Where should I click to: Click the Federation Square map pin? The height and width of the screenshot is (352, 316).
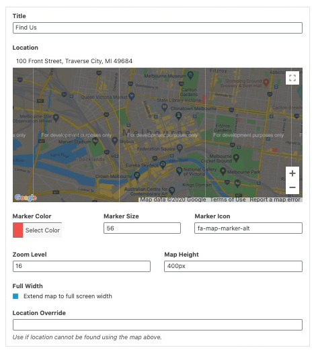pyautogui.click(x=180, y=148)
